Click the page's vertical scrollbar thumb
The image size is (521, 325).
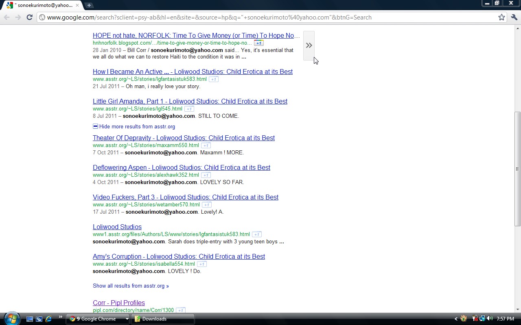click(x=517, y=169)
